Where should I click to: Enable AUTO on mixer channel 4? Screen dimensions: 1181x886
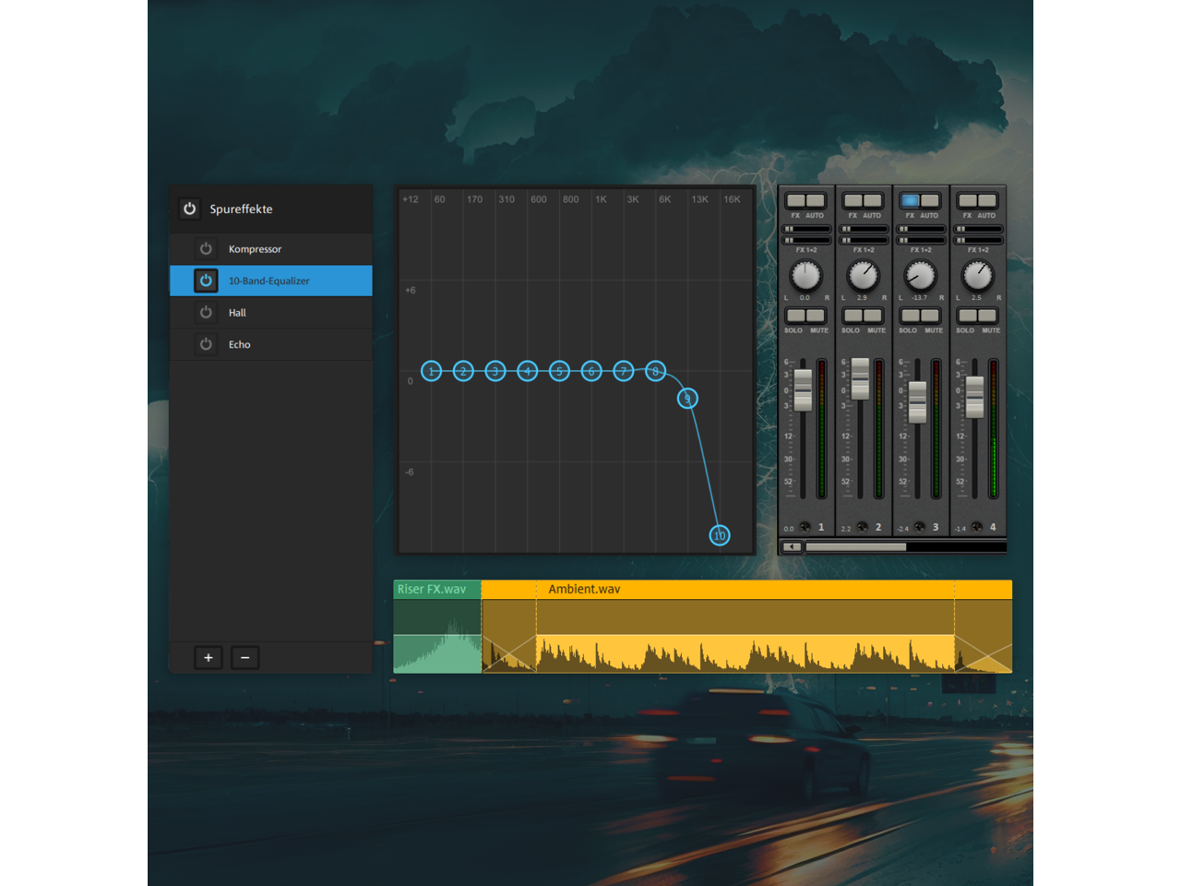[x=988, y=201]
